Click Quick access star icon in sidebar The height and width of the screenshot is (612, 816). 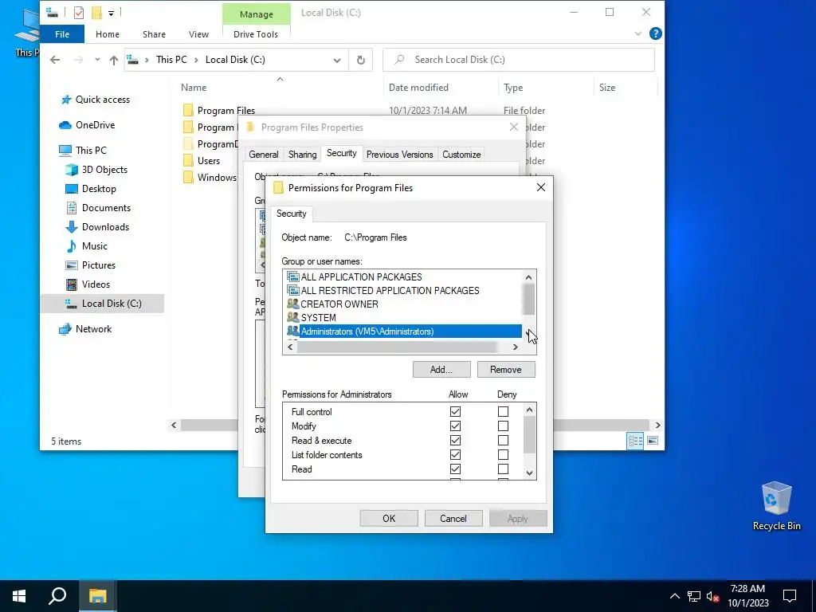pos(66,100)
